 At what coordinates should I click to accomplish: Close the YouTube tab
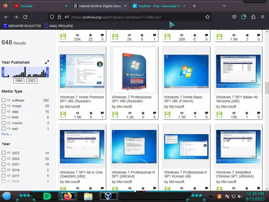[x=66, y=6]
